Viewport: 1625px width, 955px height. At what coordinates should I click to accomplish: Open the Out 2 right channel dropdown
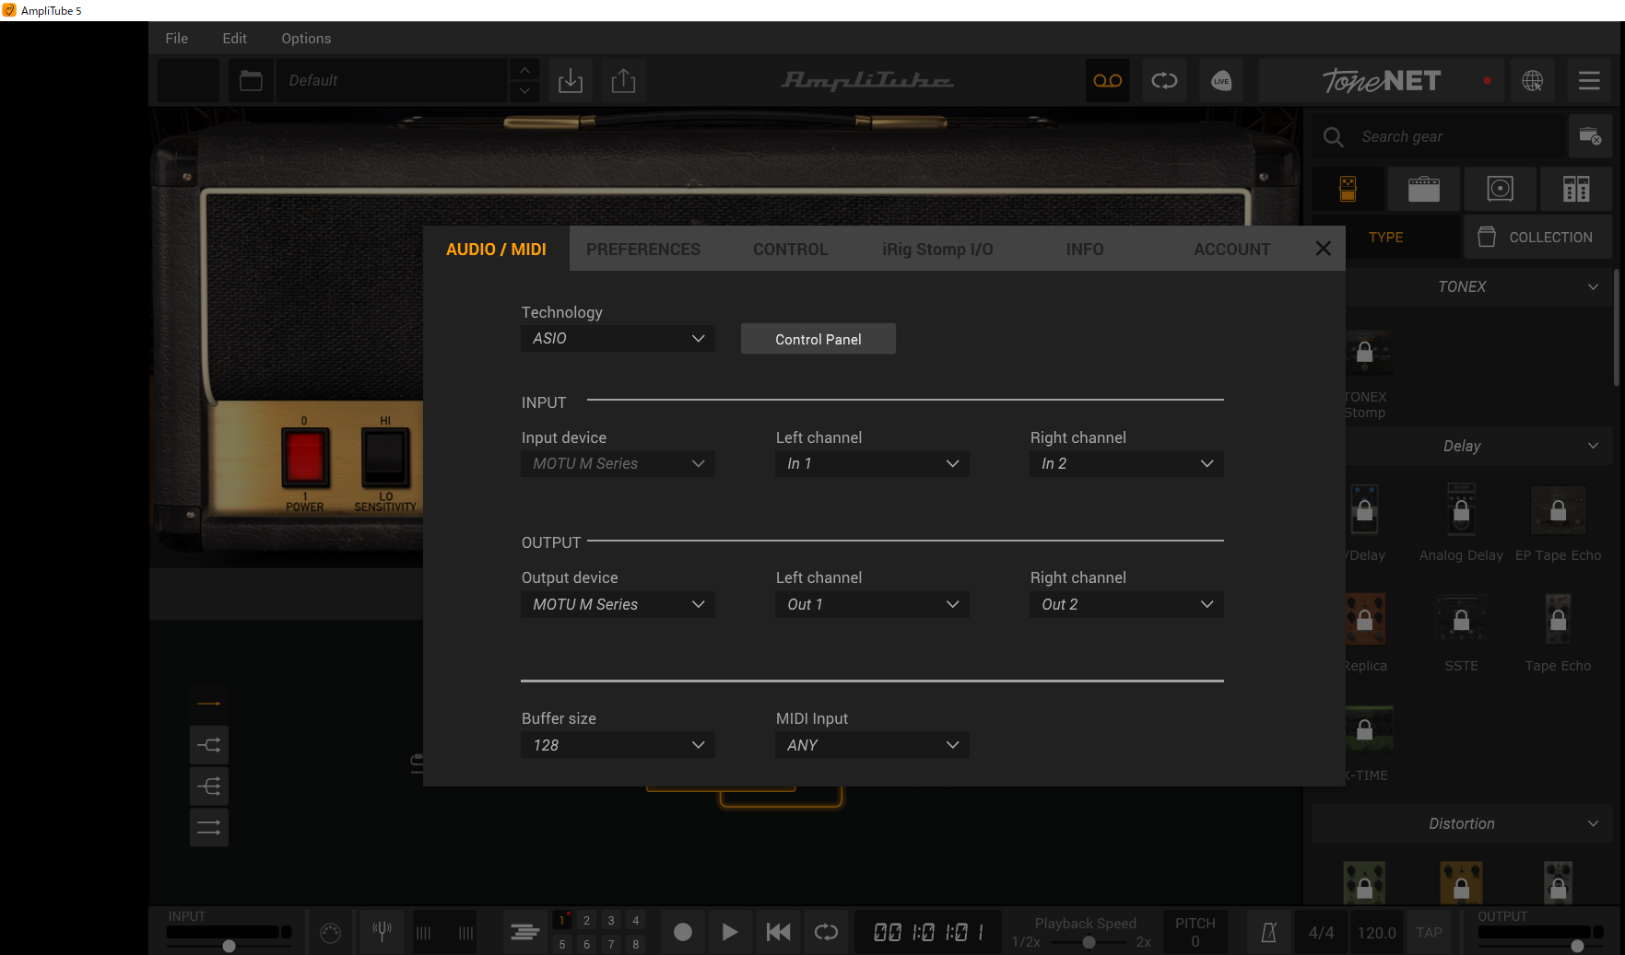point(1126,604)
